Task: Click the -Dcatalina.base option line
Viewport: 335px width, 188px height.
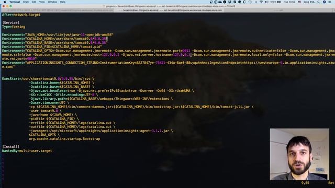Action: [62, 87]
